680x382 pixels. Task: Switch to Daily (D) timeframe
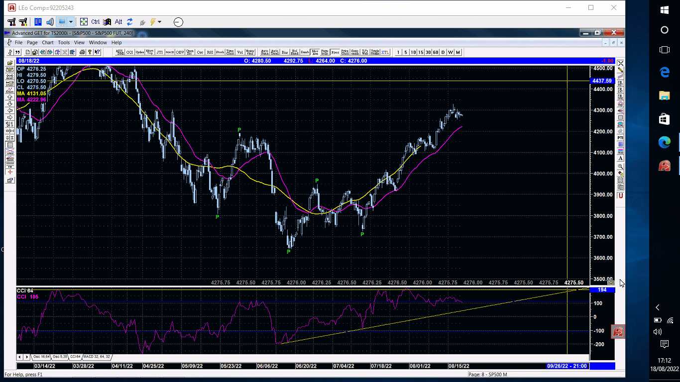click(443, 52)
